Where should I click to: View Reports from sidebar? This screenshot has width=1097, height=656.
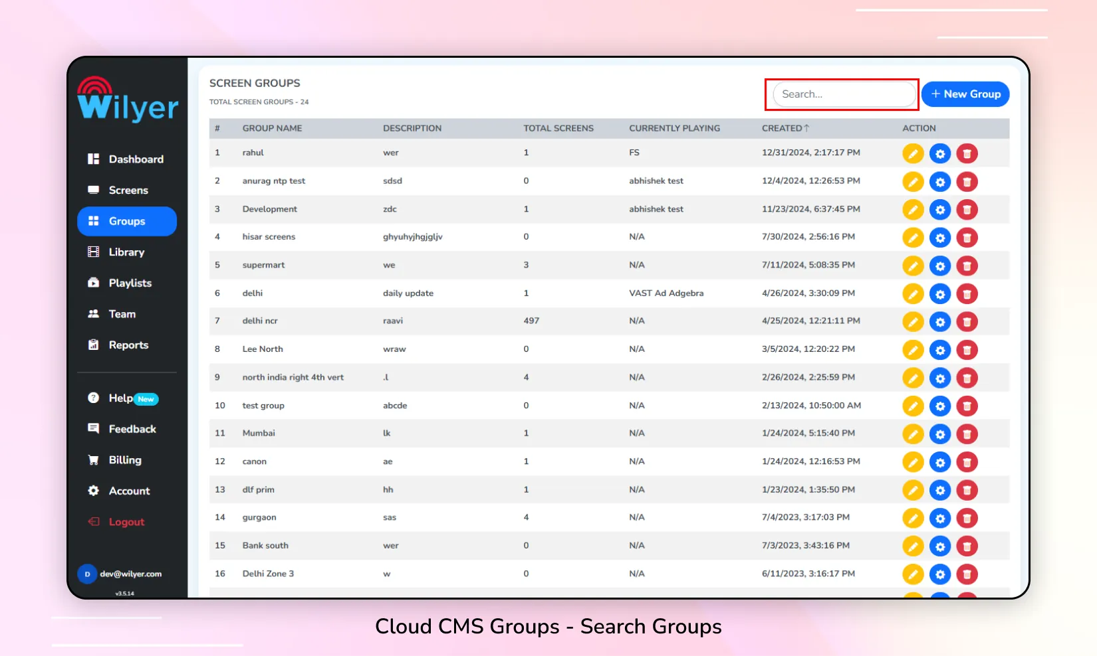tap(126, 345)
